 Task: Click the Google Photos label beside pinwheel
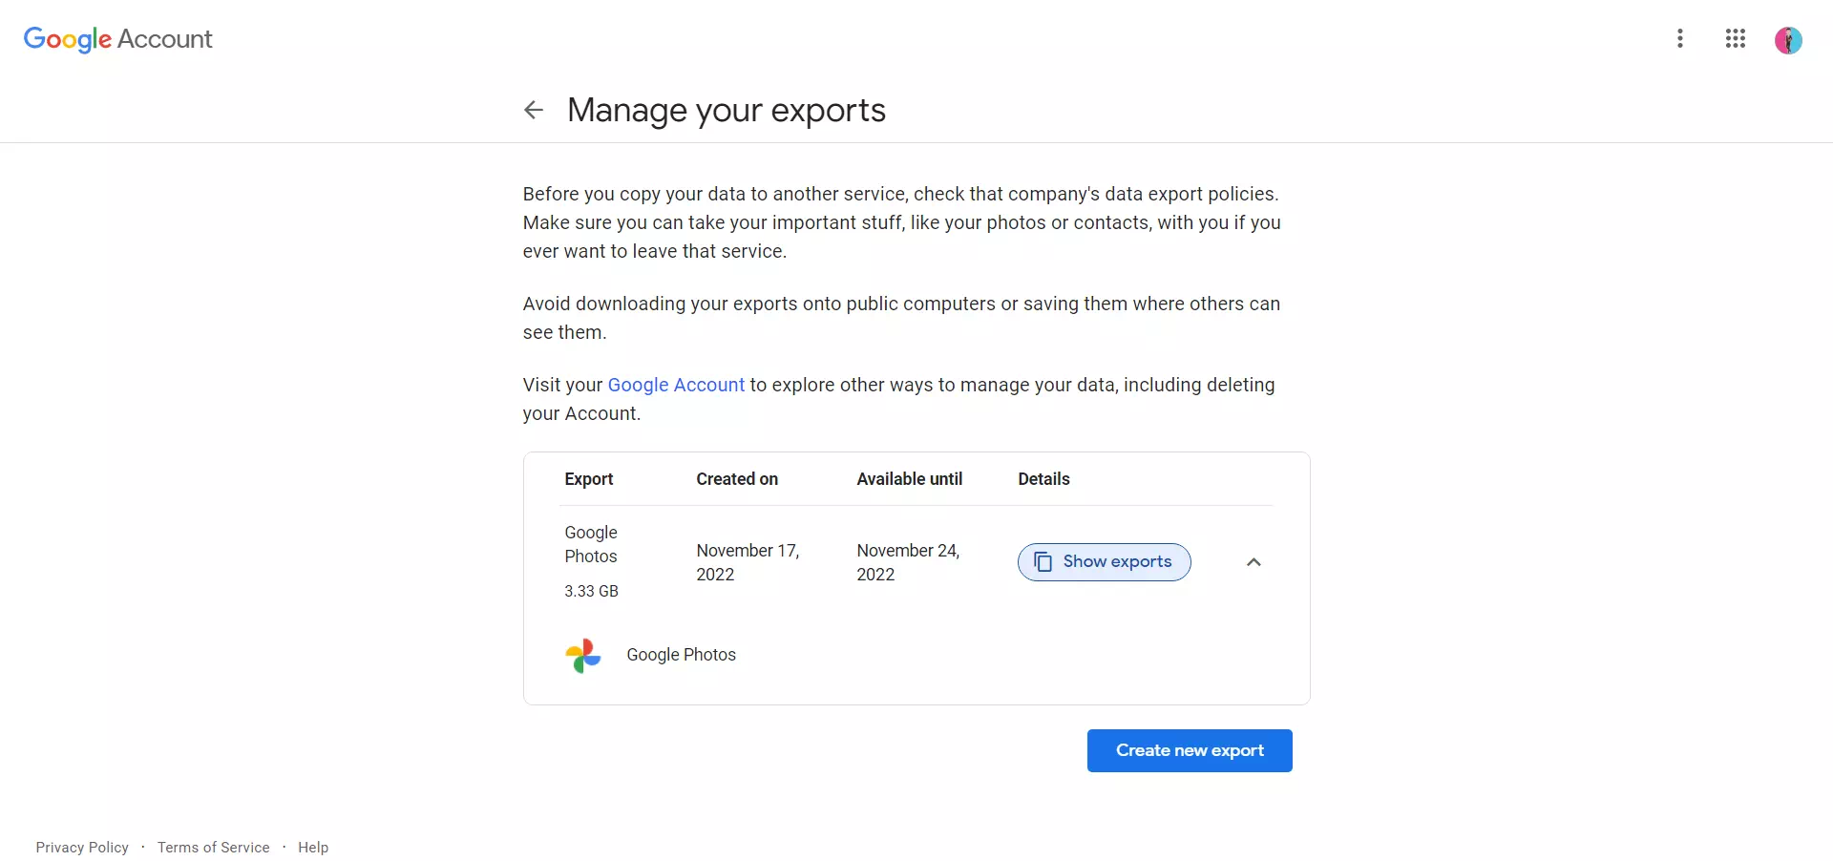click(x=682, y=655)
